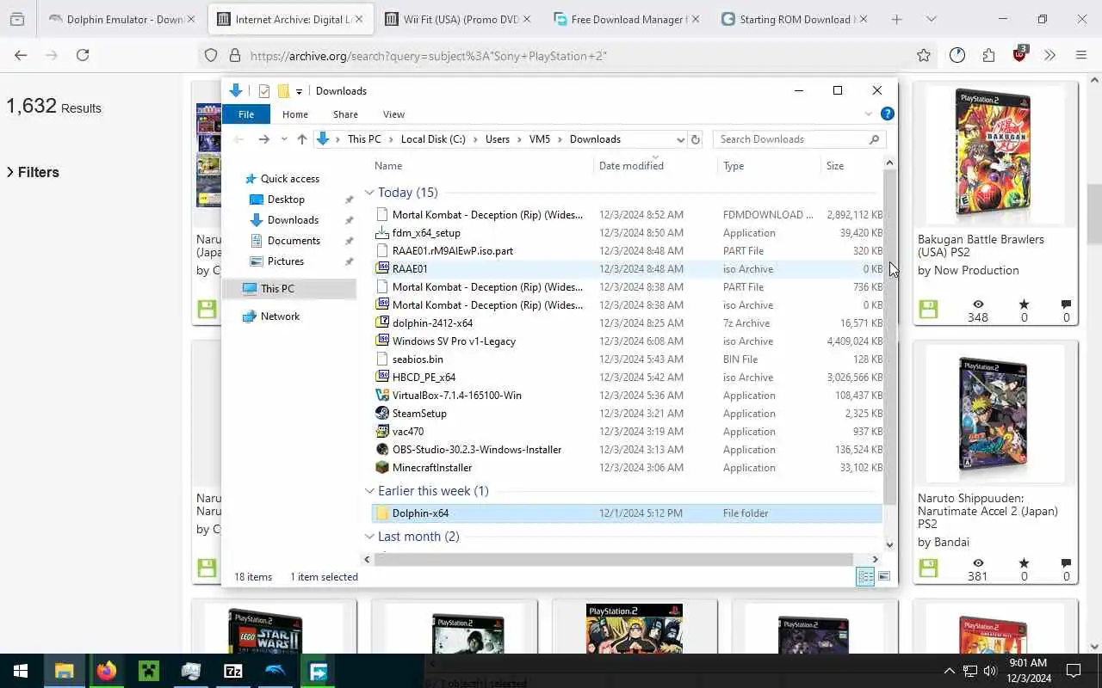Viewport: 1102px width, 688px height.
Task: Go up one folder level in Explorer
Action: point(301,139)
